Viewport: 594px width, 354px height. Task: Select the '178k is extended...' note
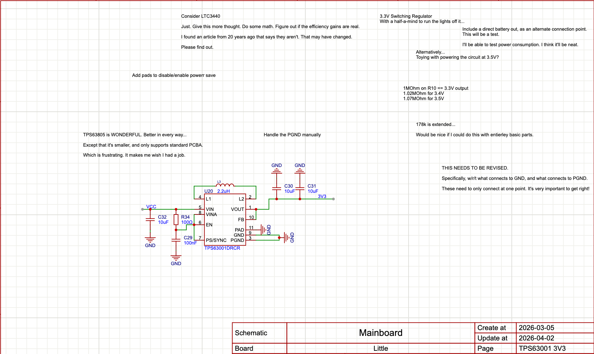click(x=435, y=124)
